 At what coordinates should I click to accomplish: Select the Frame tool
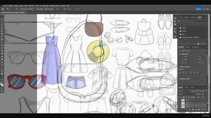(2, 34)
